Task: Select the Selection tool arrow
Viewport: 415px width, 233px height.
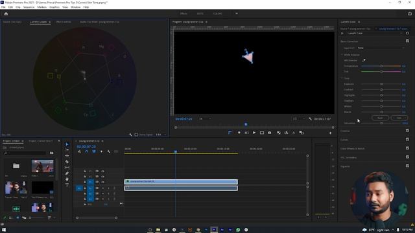Action: [x=67, y=144]
